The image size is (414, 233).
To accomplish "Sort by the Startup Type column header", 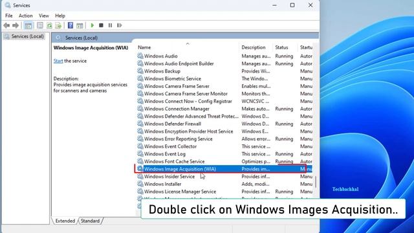I will 306,47.
